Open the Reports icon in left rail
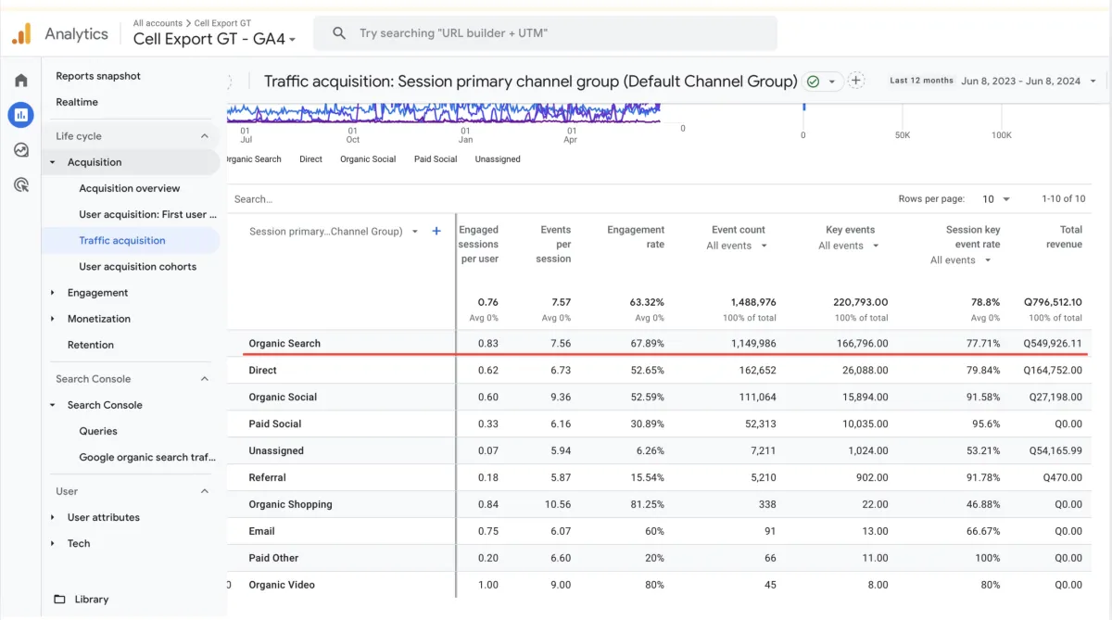The height and width of the screenshot is (620, 1112). [x=20, y=115]
